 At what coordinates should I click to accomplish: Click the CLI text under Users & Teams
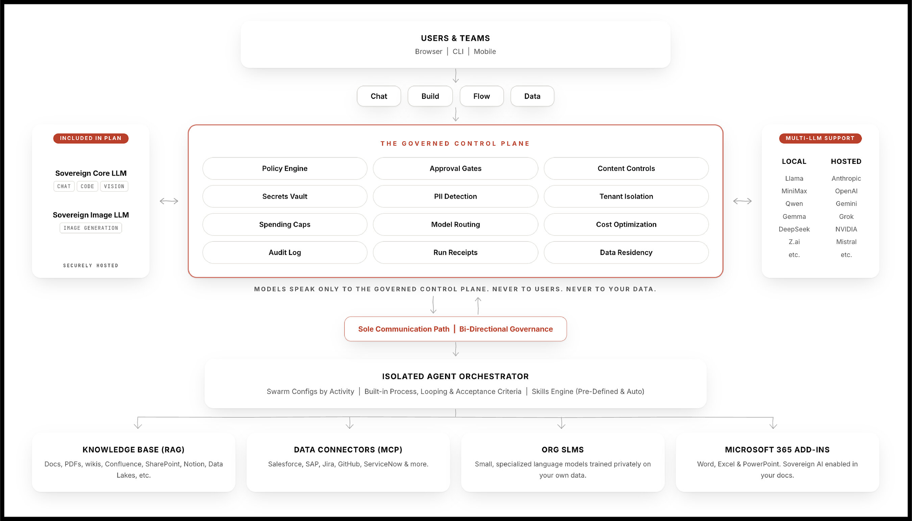tap(458, 52)
